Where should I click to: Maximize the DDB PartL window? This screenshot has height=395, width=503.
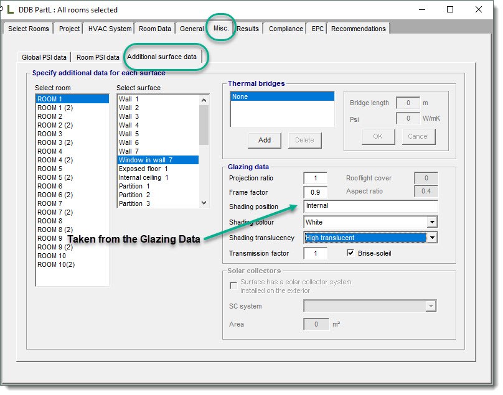[450, 10]
